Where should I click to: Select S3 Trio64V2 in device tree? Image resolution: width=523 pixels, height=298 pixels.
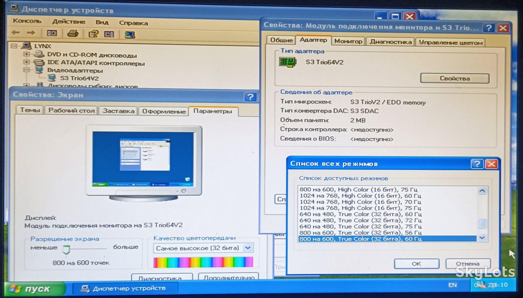(79, 78)
